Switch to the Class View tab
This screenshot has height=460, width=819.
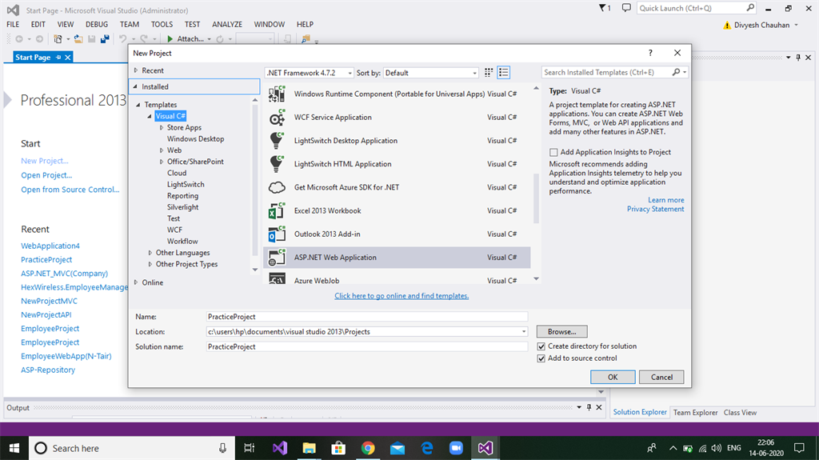pyautogui.click(x=740, y=413)
